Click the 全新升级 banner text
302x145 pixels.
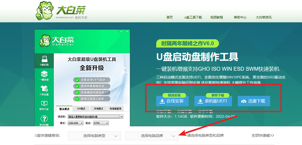point(92,68)
